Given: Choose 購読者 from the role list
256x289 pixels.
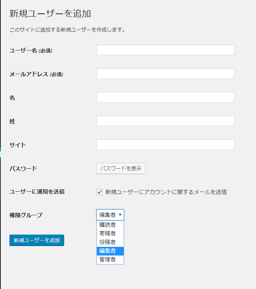Looking at the screenshot, I should pyautogui.click(x=108, y=225).
